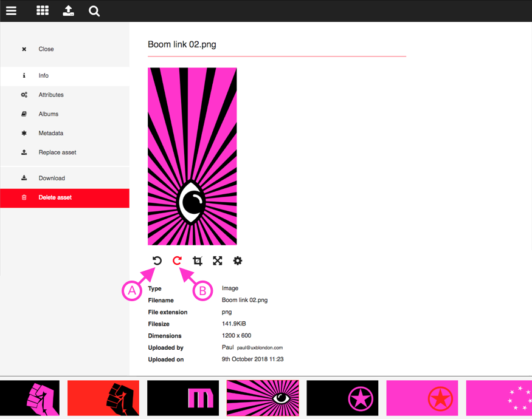Open the Attributes section
The width and height of the screenshot is (532, 419).
click(65, 95)
